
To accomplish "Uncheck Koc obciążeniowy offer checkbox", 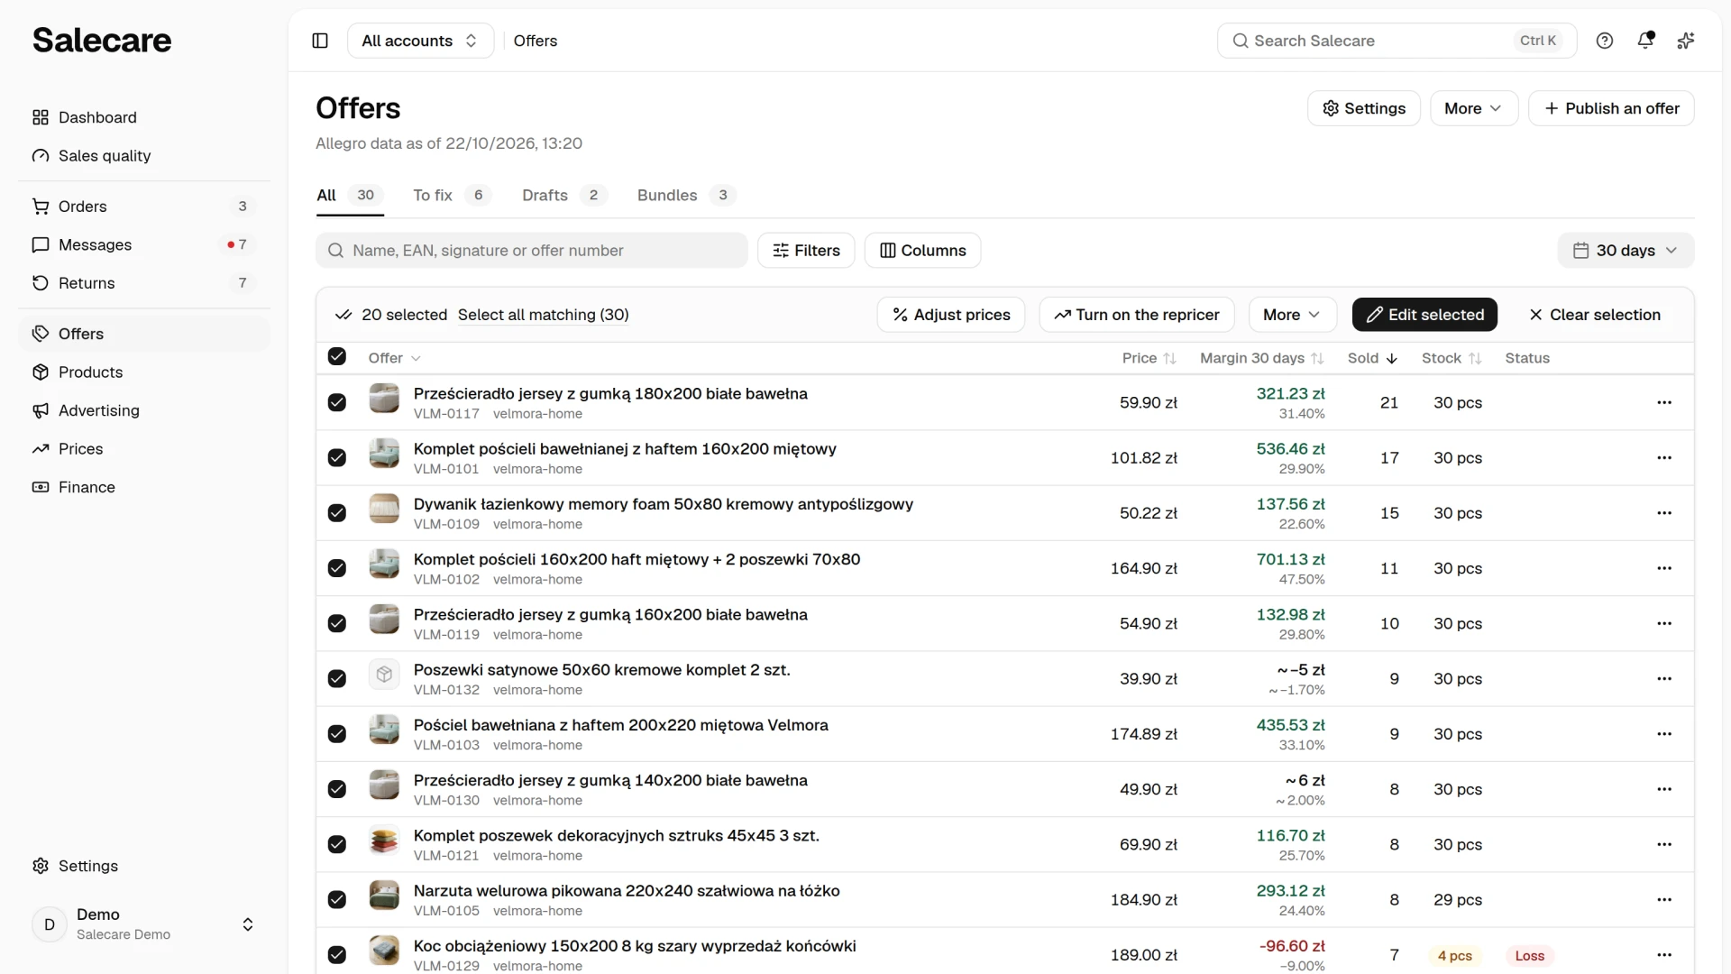I will (337, 954).
